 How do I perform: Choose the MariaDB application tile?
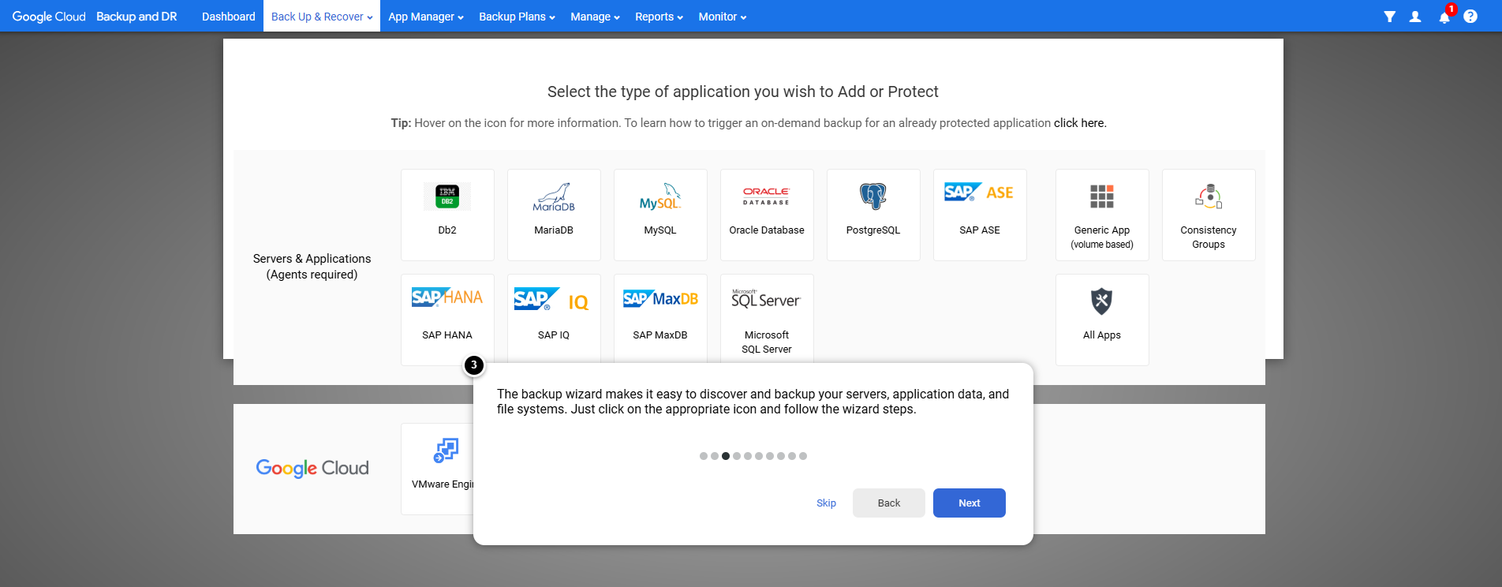(554, 215)
